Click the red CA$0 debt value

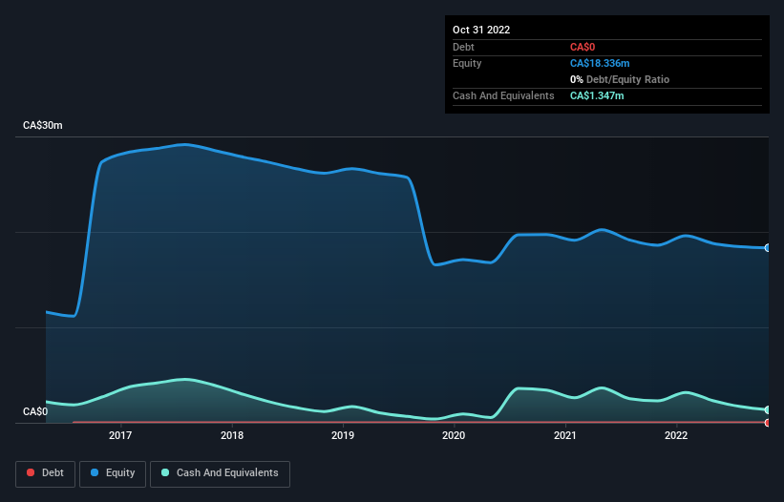click(x=583, y=47)
